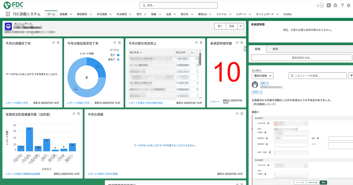Click the help question mark icon
353x185 pixels.
click(342, 5)
